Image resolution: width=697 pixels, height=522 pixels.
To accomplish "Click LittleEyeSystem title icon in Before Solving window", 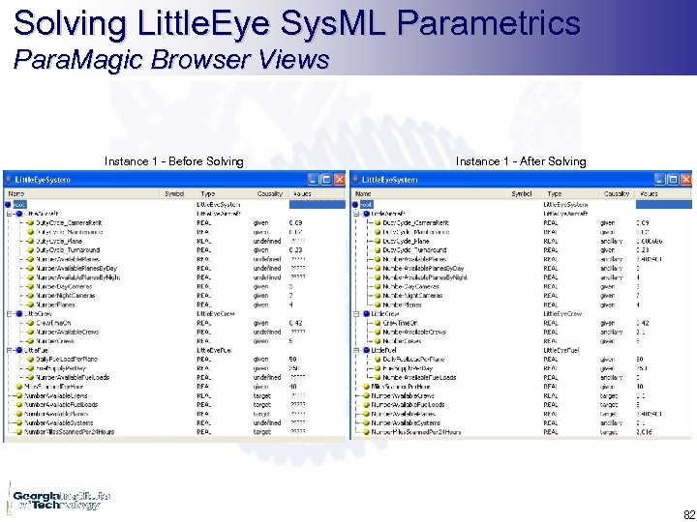I will click(x=9, y=180).
